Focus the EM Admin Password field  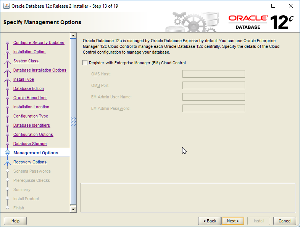coord(213,108)
